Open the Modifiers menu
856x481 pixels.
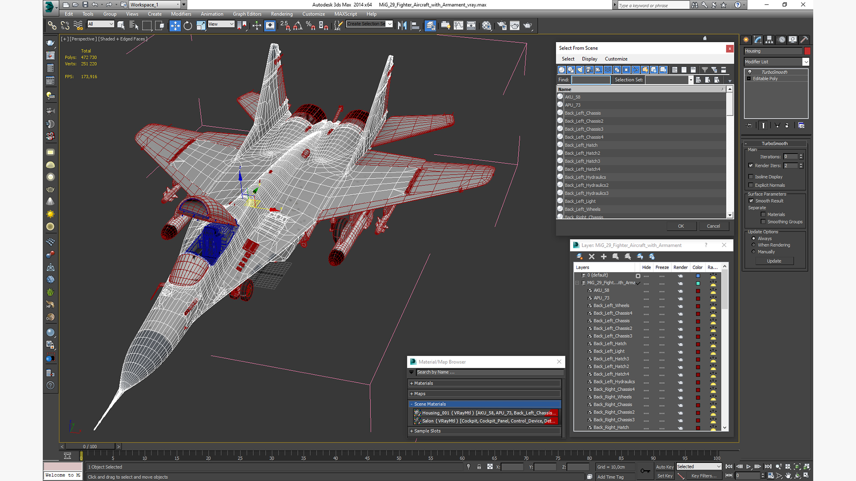click(x=181, y=14)
